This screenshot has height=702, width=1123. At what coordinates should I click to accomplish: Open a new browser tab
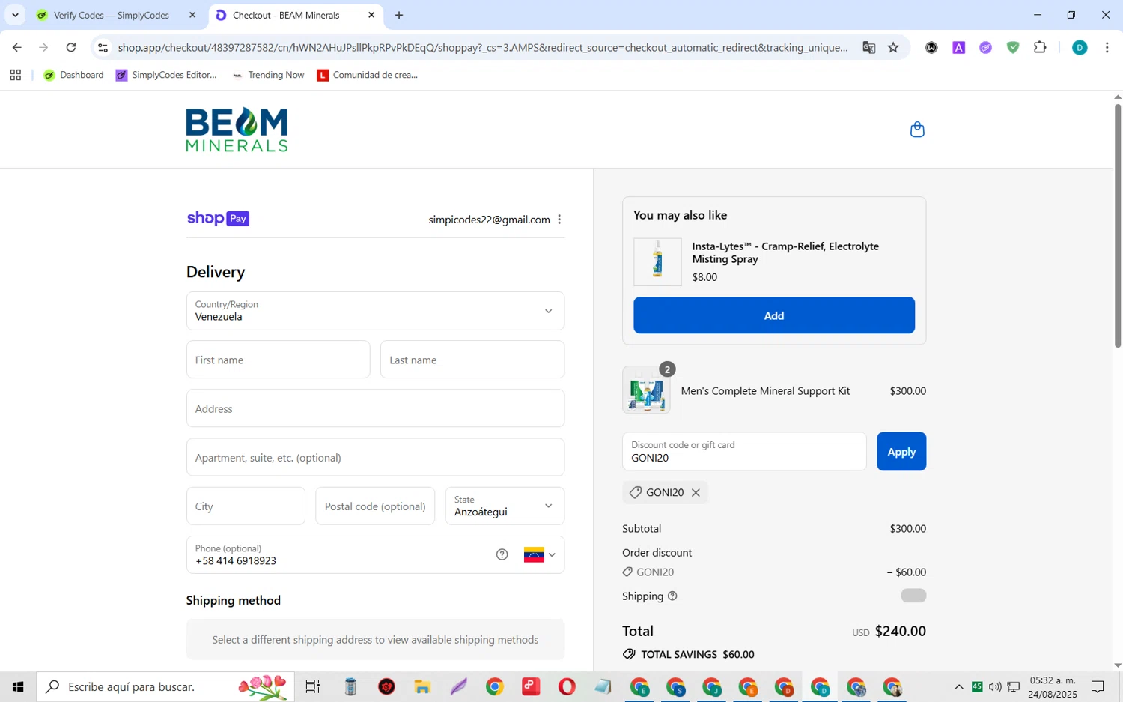point(399,15)
